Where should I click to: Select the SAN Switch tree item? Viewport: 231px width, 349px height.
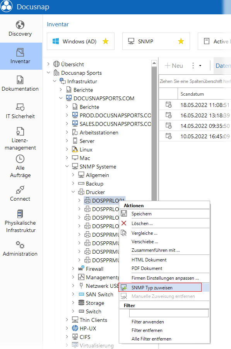pos(96,294)
